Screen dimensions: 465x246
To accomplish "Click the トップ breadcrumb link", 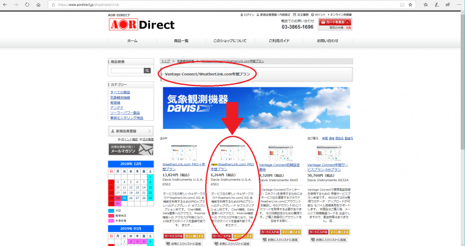I will click(x=165, y=61).
